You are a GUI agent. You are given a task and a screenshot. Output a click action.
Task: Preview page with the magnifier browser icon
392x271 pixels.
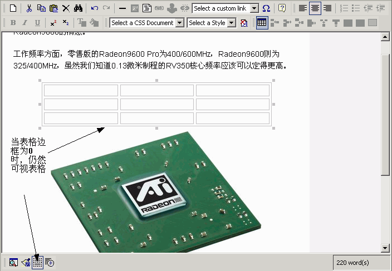pos(13,263)
